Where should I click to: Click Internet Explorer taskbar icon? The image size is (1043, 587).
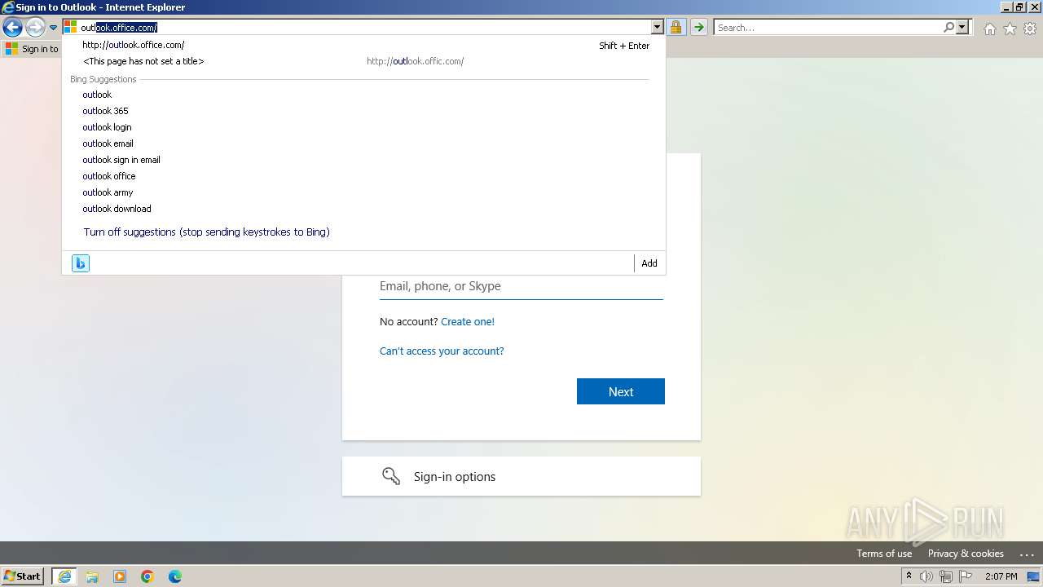(x=64, y=576)
